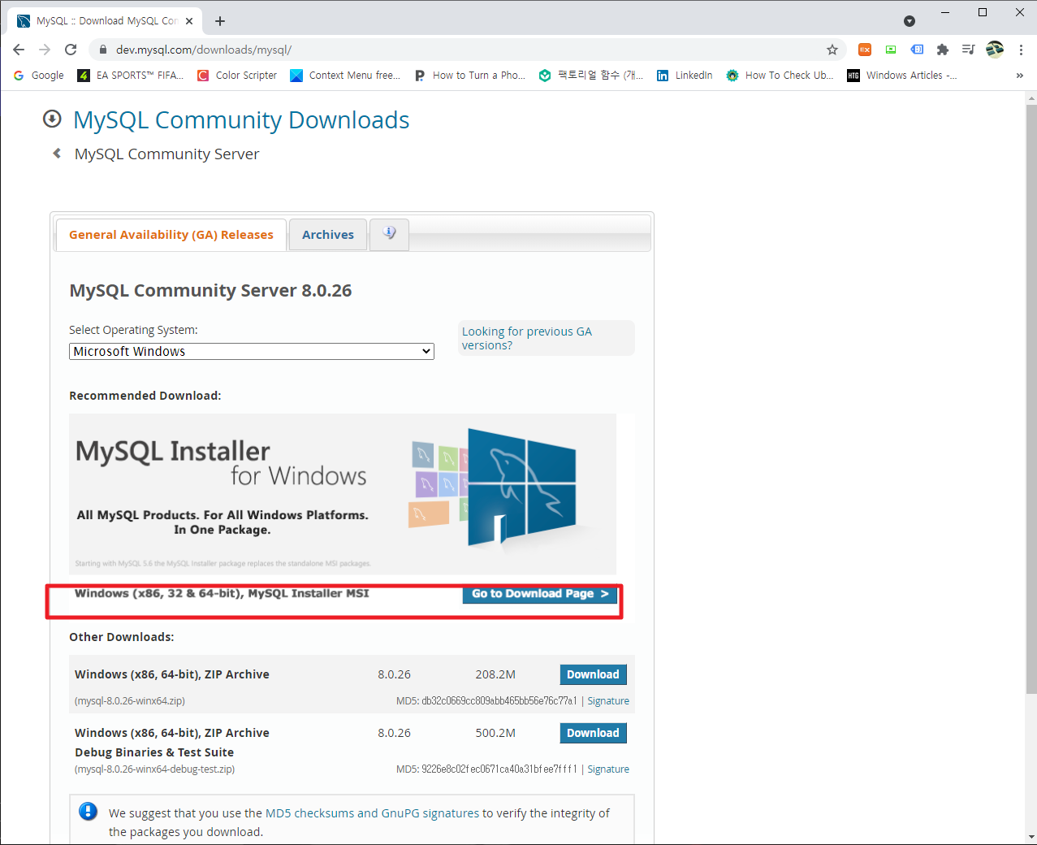Image resolution: width=1037 pixels, height=845 pixels.
Task: Reload the page with the refresh icon
Action: tap(71, 50)
